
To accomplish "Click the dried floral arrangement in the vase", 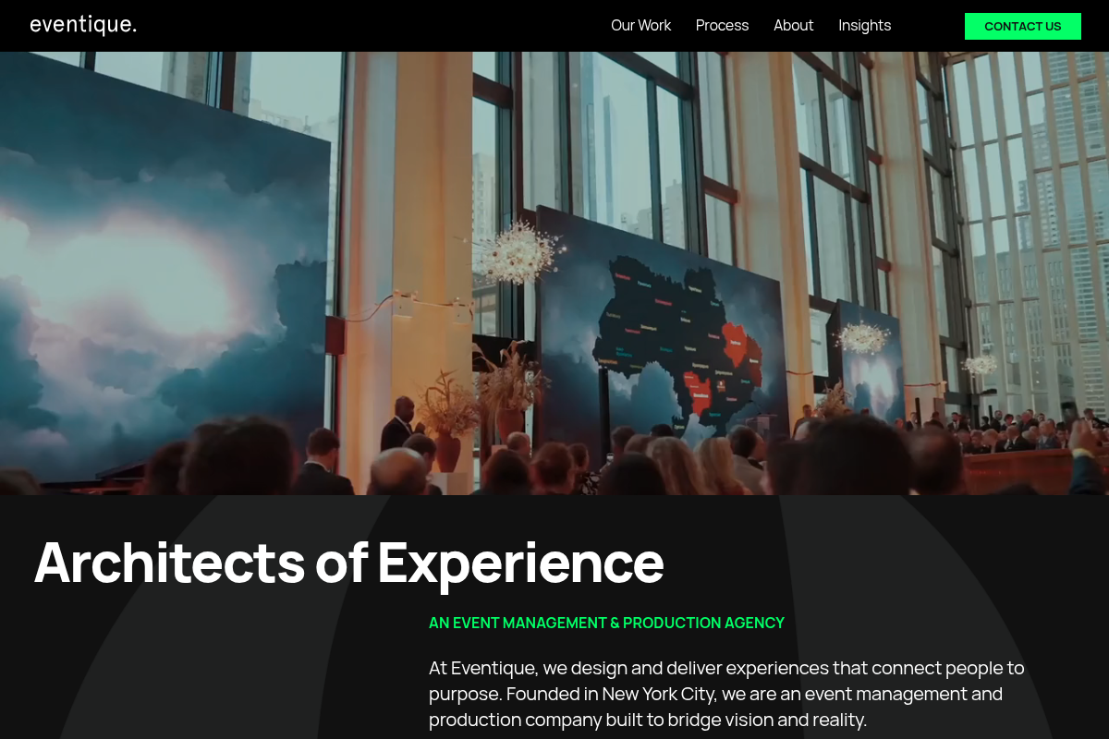I will (x=450, y=406).
